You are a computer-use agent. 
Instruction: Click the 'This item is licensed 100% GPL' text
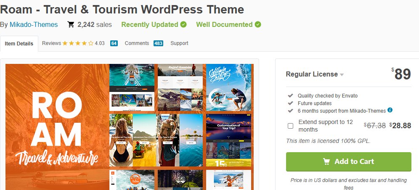pyautogui.click(x=329, y=141)
